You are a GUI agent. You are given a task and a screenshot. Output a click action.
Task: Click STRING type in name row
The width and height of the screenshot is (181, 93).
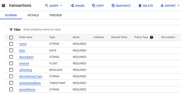(54, 44)
